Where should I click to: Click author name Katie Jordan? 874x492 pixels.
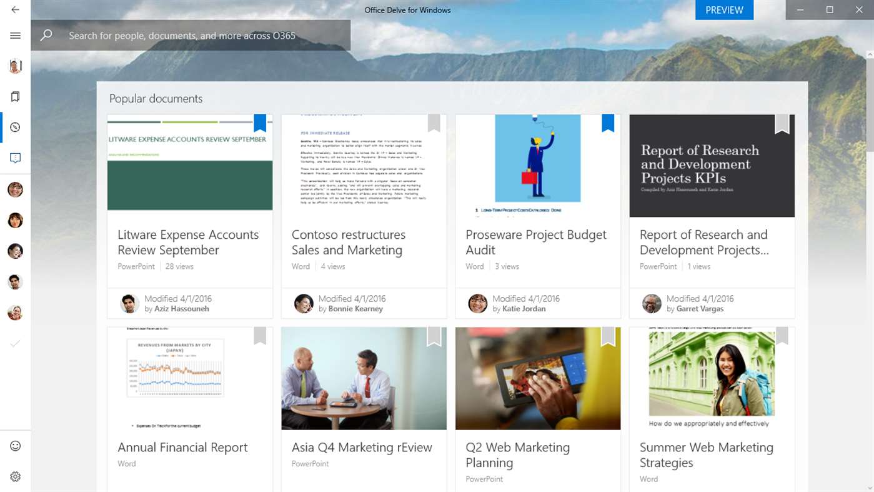pos(524,309)
